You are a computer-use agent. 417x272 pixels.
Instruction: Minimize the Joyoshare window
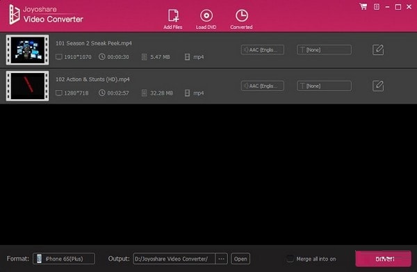pyautogui.click(x=388, y=7)
